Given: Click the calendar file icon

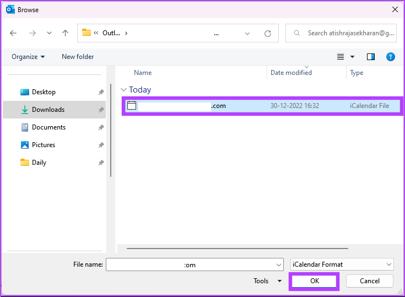Looking at the screenshot, I should coord(132,105).
